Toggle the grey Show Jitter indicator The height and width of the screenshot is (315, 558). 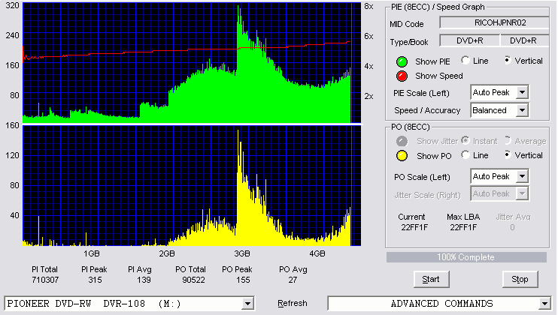pos(402,141)
